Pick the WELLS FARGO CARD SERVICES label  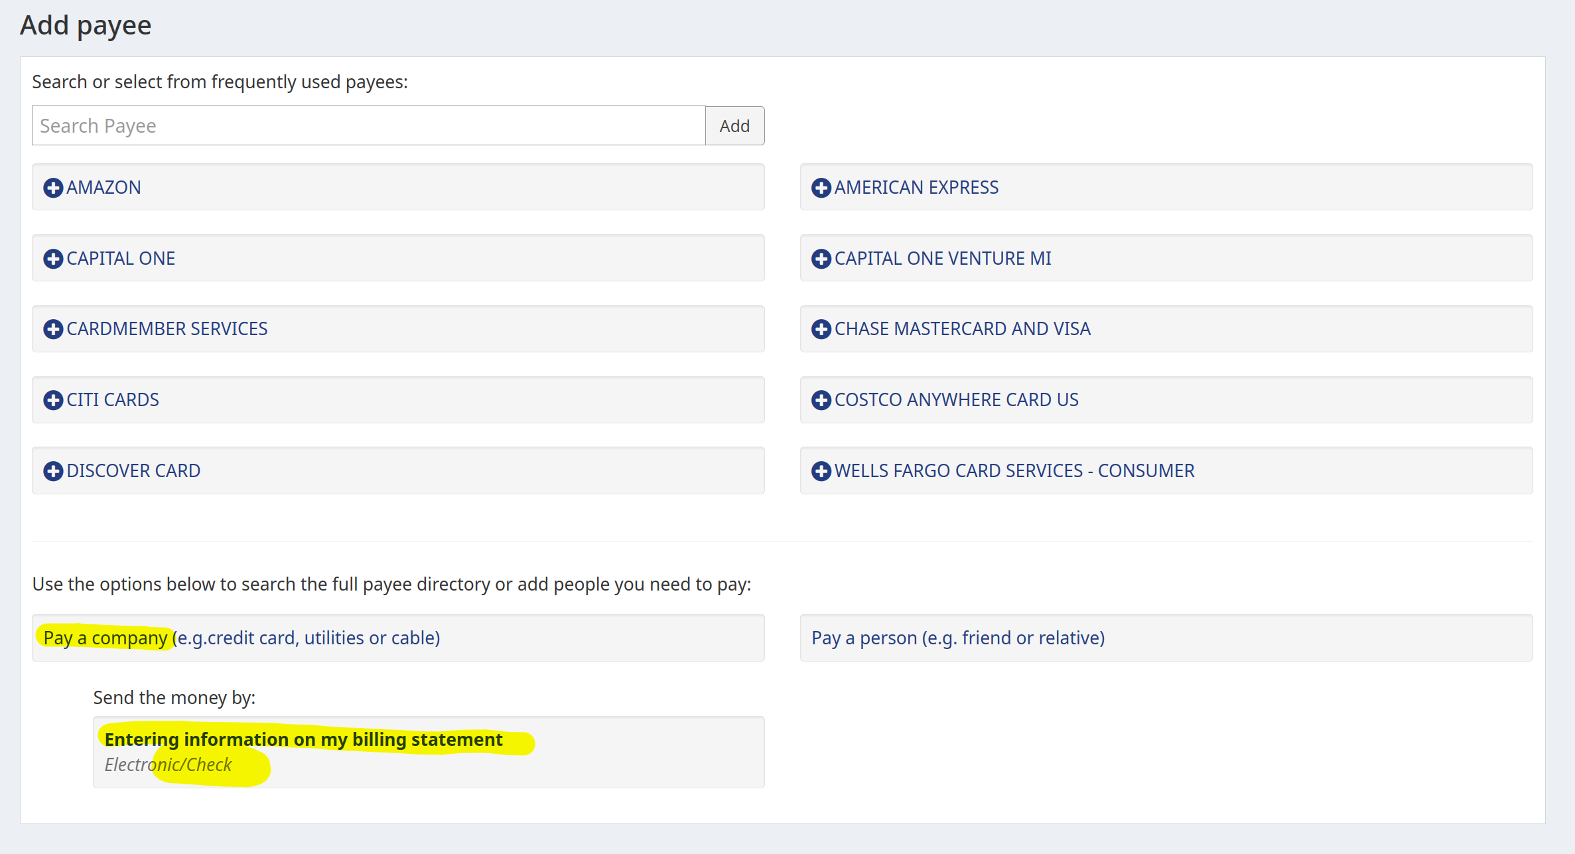click(x=1014, y=471)
